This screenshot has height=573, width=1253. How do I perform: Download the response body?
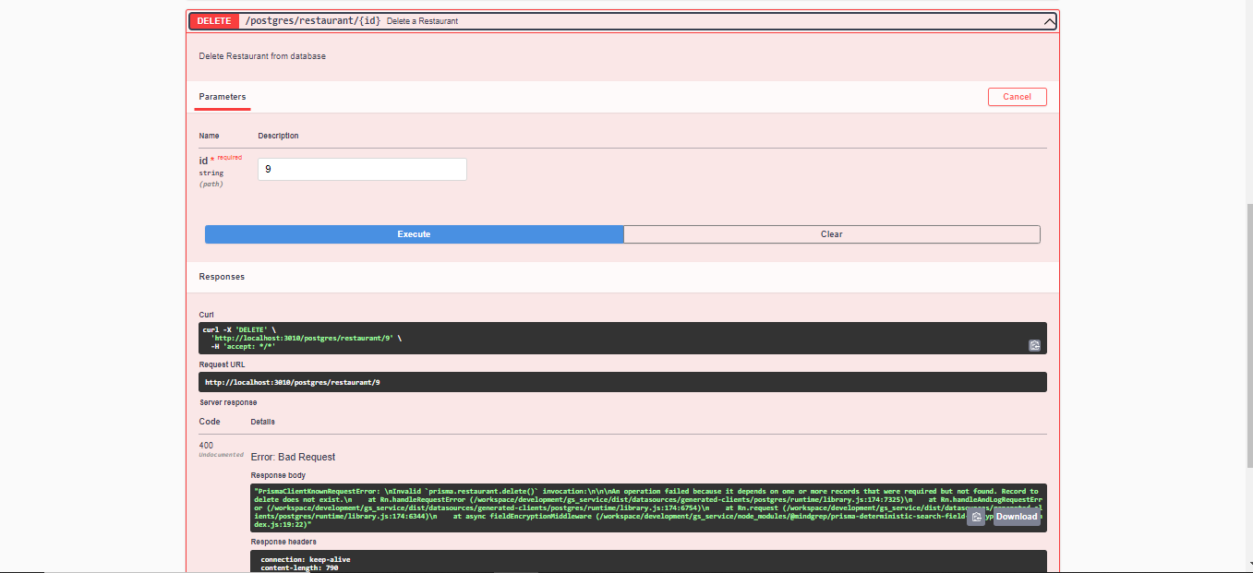1016,517
